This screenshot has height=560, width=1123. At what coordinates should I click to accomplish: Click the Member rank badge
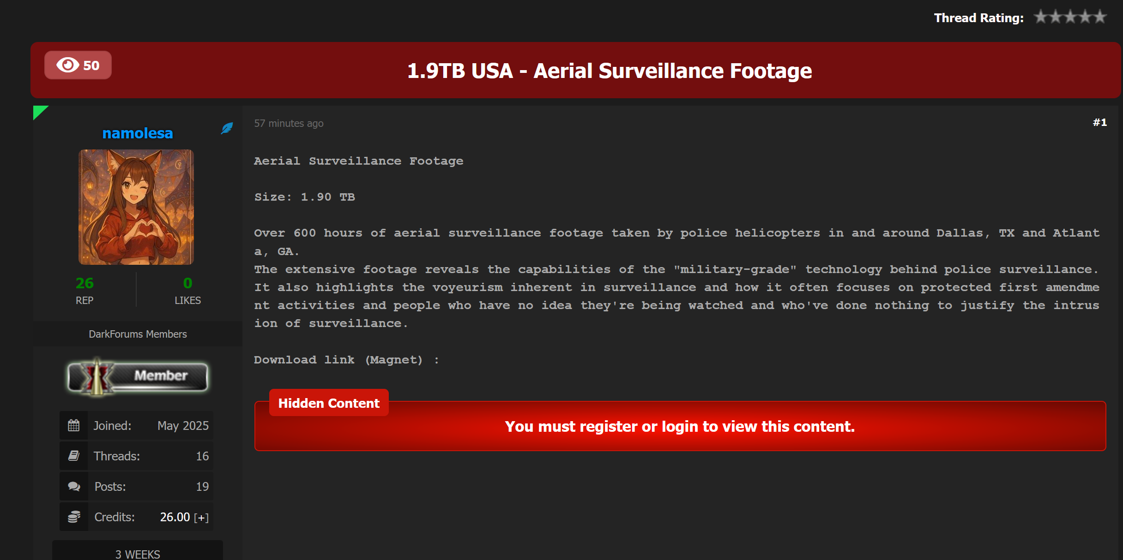tap(138, 376)
